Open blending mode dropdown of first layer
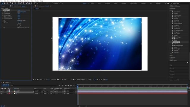This screenshot has width=190, height=107. coord(37,90)
